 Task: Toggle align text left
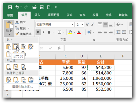100,32
